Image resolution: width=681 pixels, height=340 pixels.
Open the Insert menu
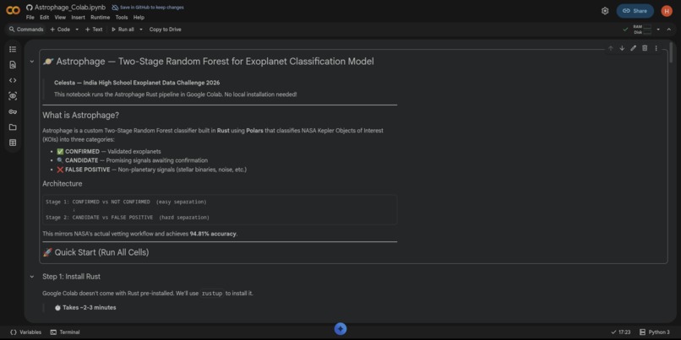click(x=79, y=18)
